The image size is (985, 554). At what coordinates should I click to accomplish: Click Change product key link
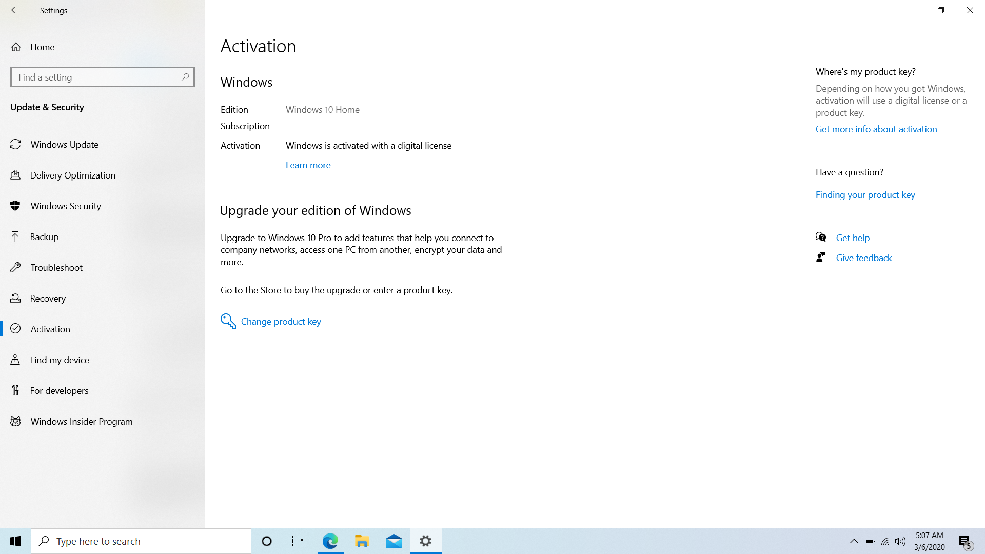click(x=281, y=322)
